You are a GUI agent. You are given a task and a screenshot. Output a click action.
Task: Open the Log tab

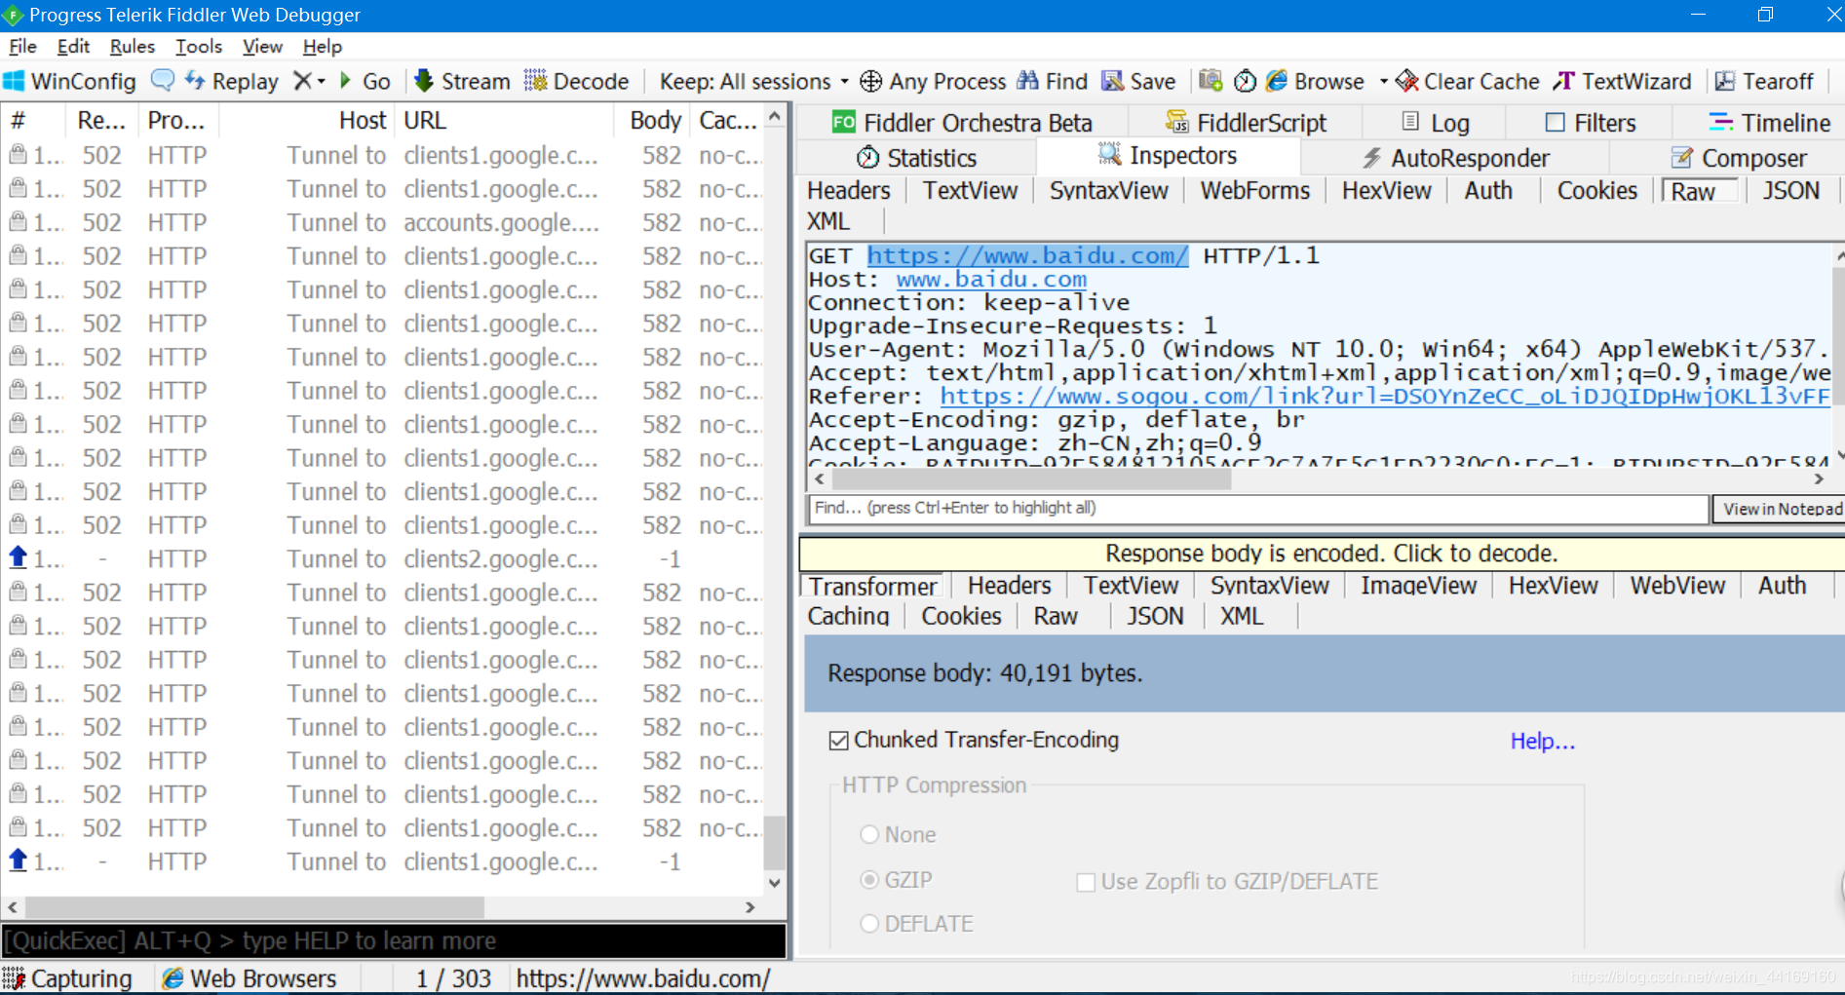coord(1436,123)
